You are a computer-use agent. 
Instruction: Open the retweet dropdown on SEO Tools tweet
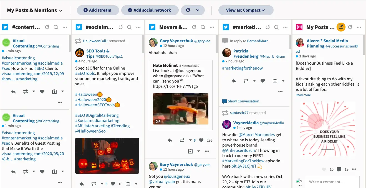102,184
